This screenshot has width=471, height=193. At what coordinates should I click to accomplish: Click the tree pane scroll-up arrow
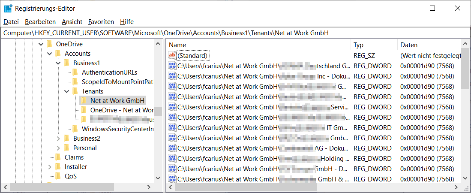158,44
